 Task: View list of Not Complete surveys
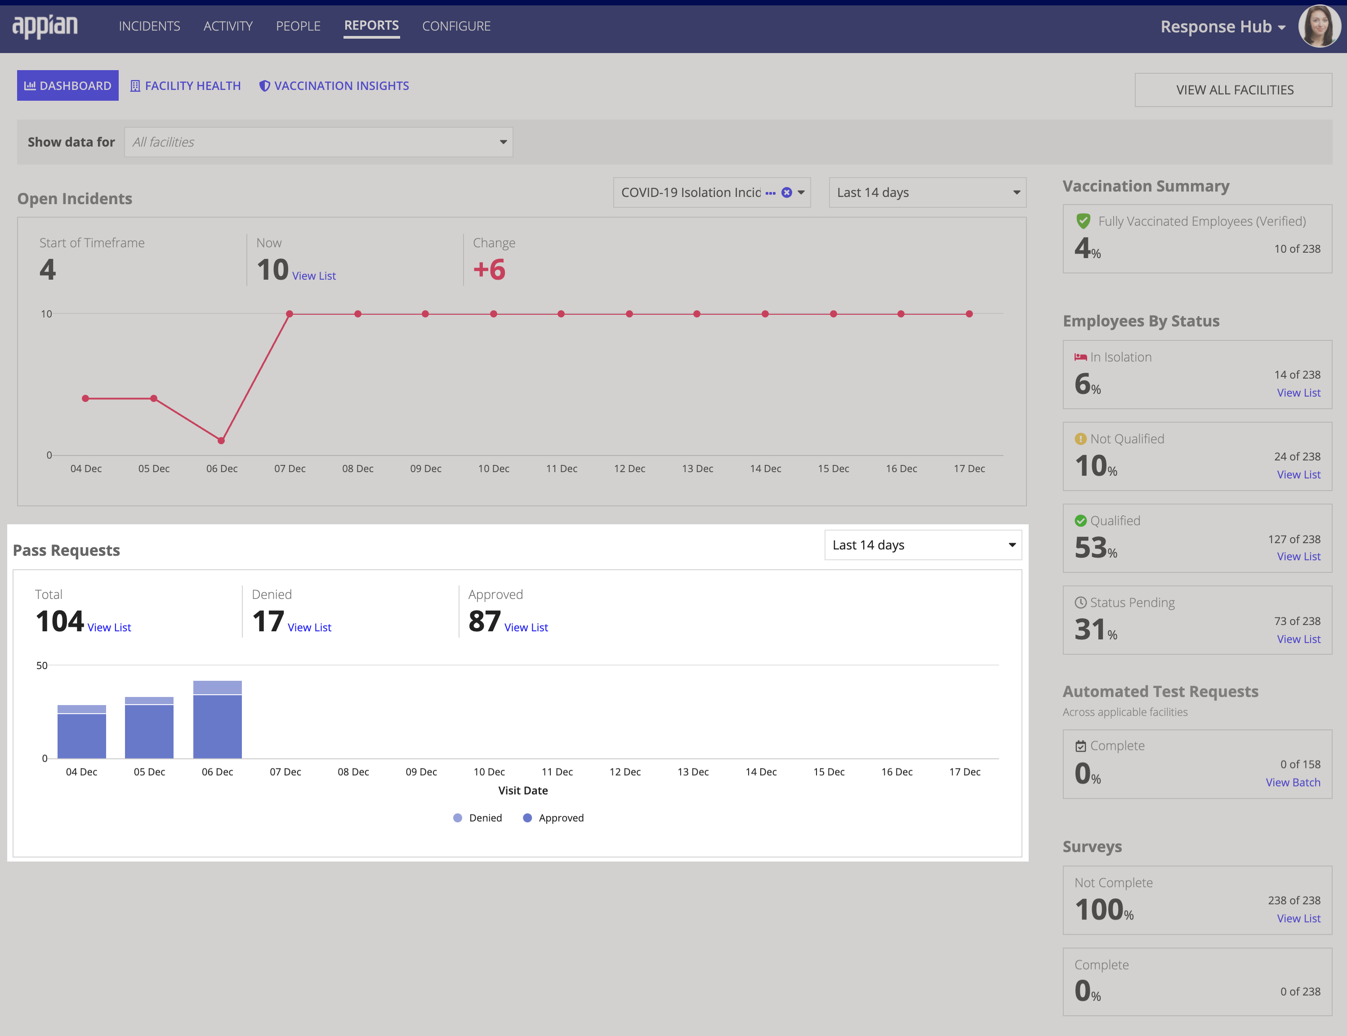click(x=1298, y=919)
